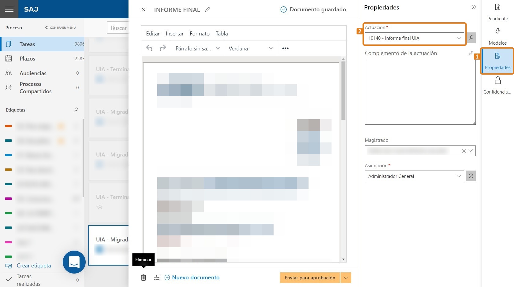Refresh the Asignación field
This screenshot has height=287, width=514.
click(x=471, y=176)
